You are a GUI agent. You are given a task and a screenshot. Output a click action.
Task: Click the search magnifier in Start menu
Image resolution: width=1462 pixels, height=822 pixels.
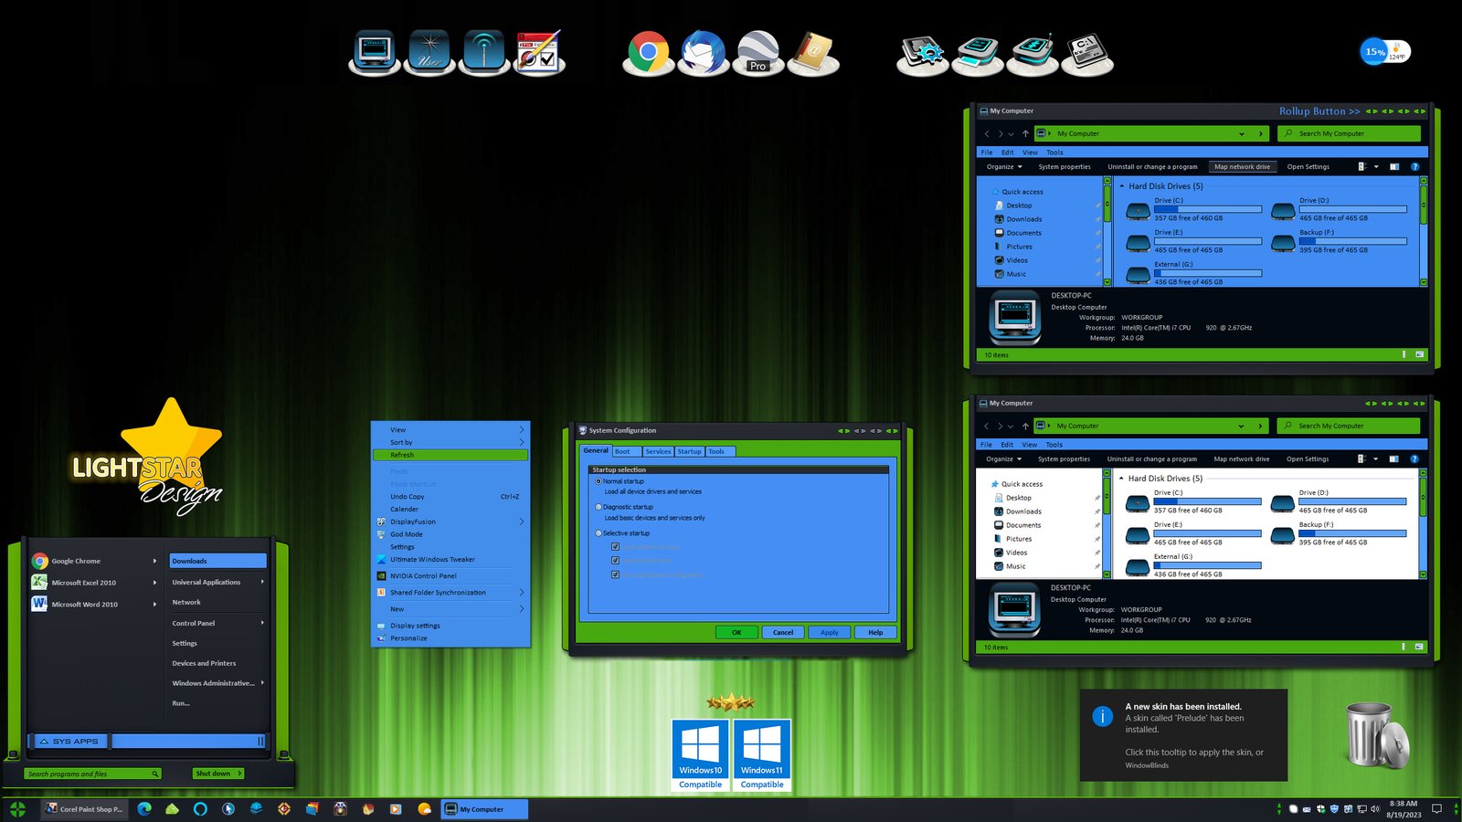pos(155,774)
